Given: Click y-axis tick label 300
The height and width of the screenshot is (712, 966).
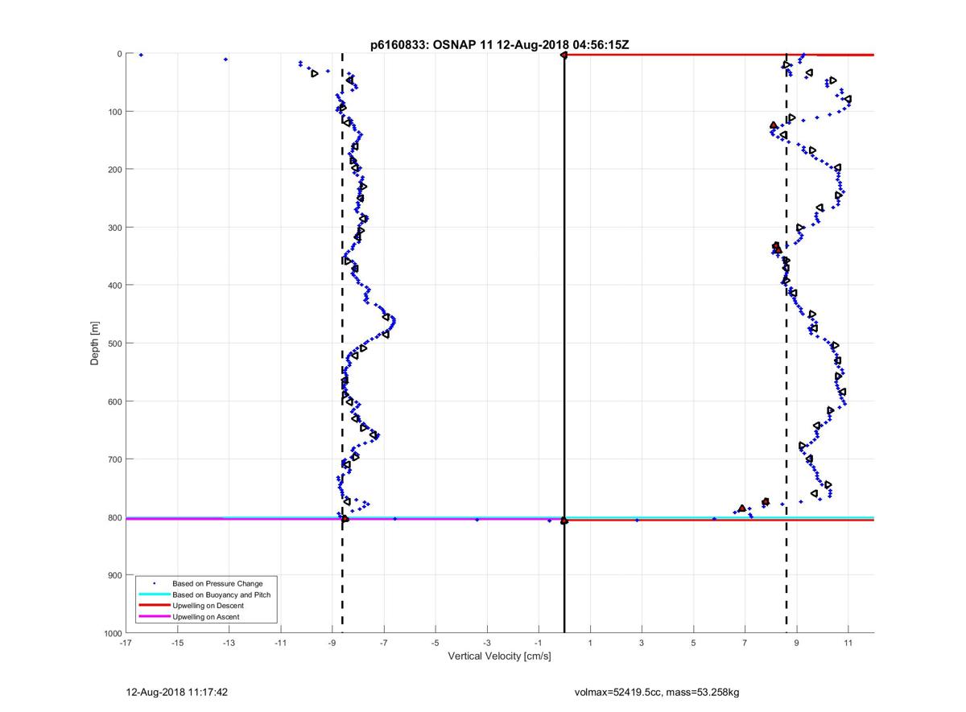Looking at the screenshot, I should (x=114, y=228).
